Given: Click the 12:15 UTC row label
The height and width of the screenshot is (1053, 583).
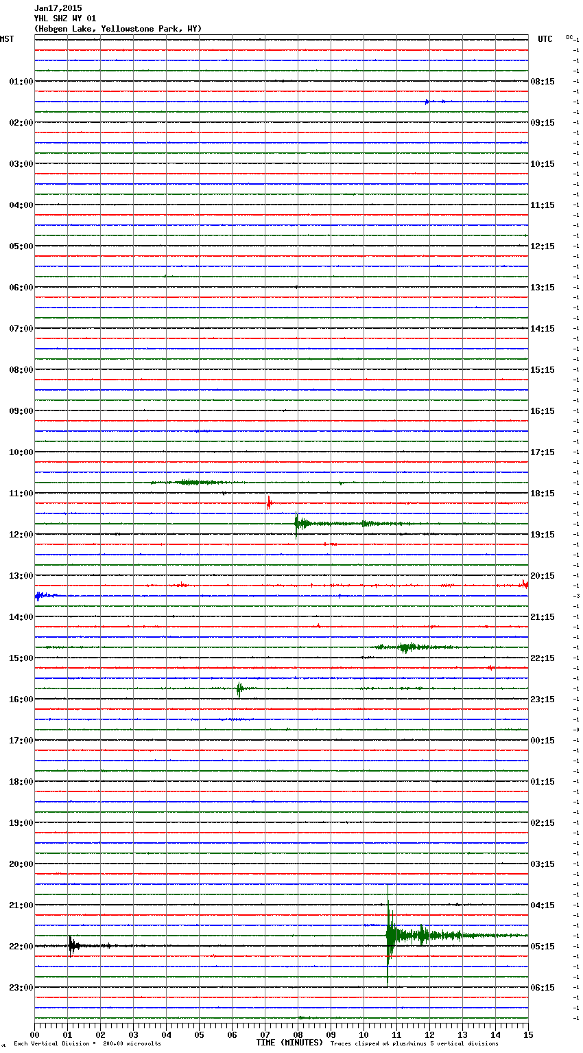Looking at the screenshot, I should coord(543,246).
